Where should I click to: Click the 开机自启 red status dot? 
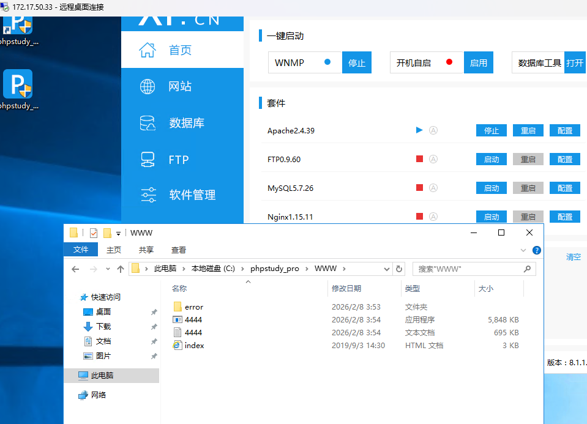pyautogui.click(x=449, y=62)
